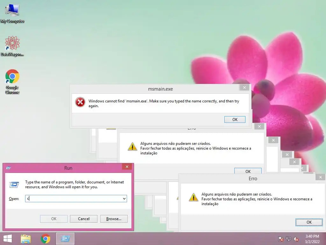The width and height of the screenshot is (326, 245).
Task: Close the middle Erro dialog behind msmain.exe
Action: [x=259, y=126]
